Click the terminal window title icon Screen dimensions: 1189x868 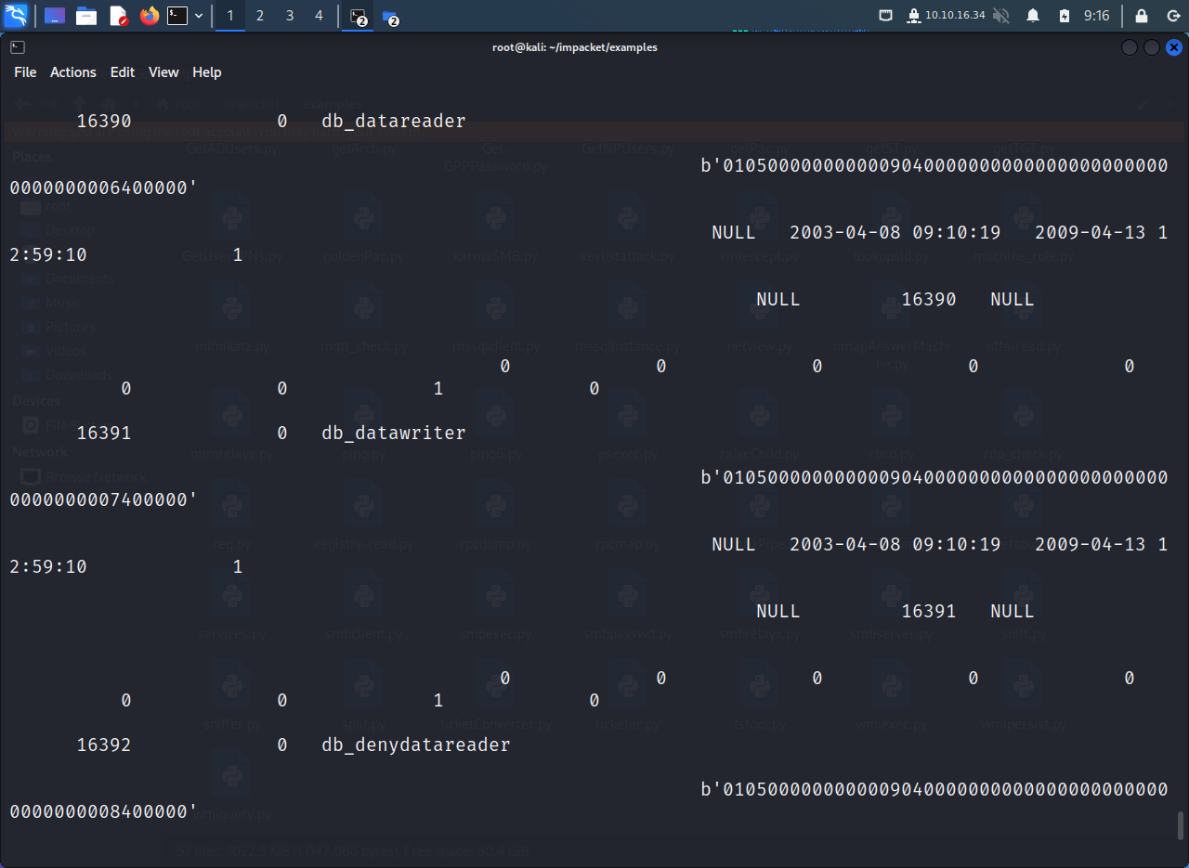[x=17, y=47]
